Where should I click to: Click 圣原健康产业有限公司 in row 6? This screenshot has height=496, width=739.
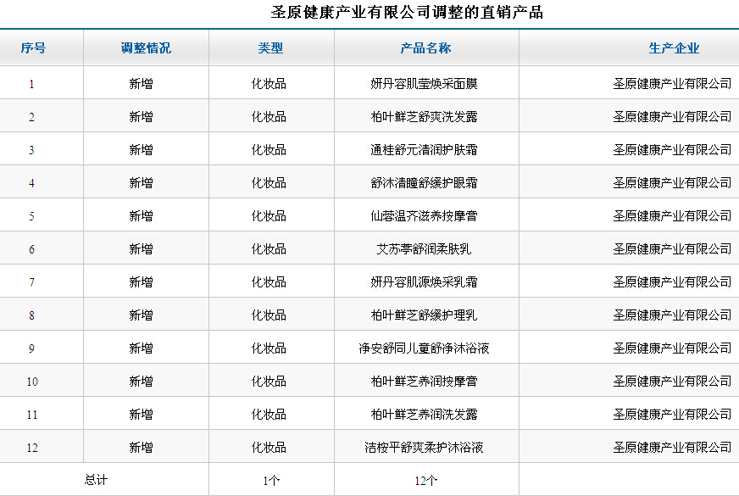(x=672, y=249)
